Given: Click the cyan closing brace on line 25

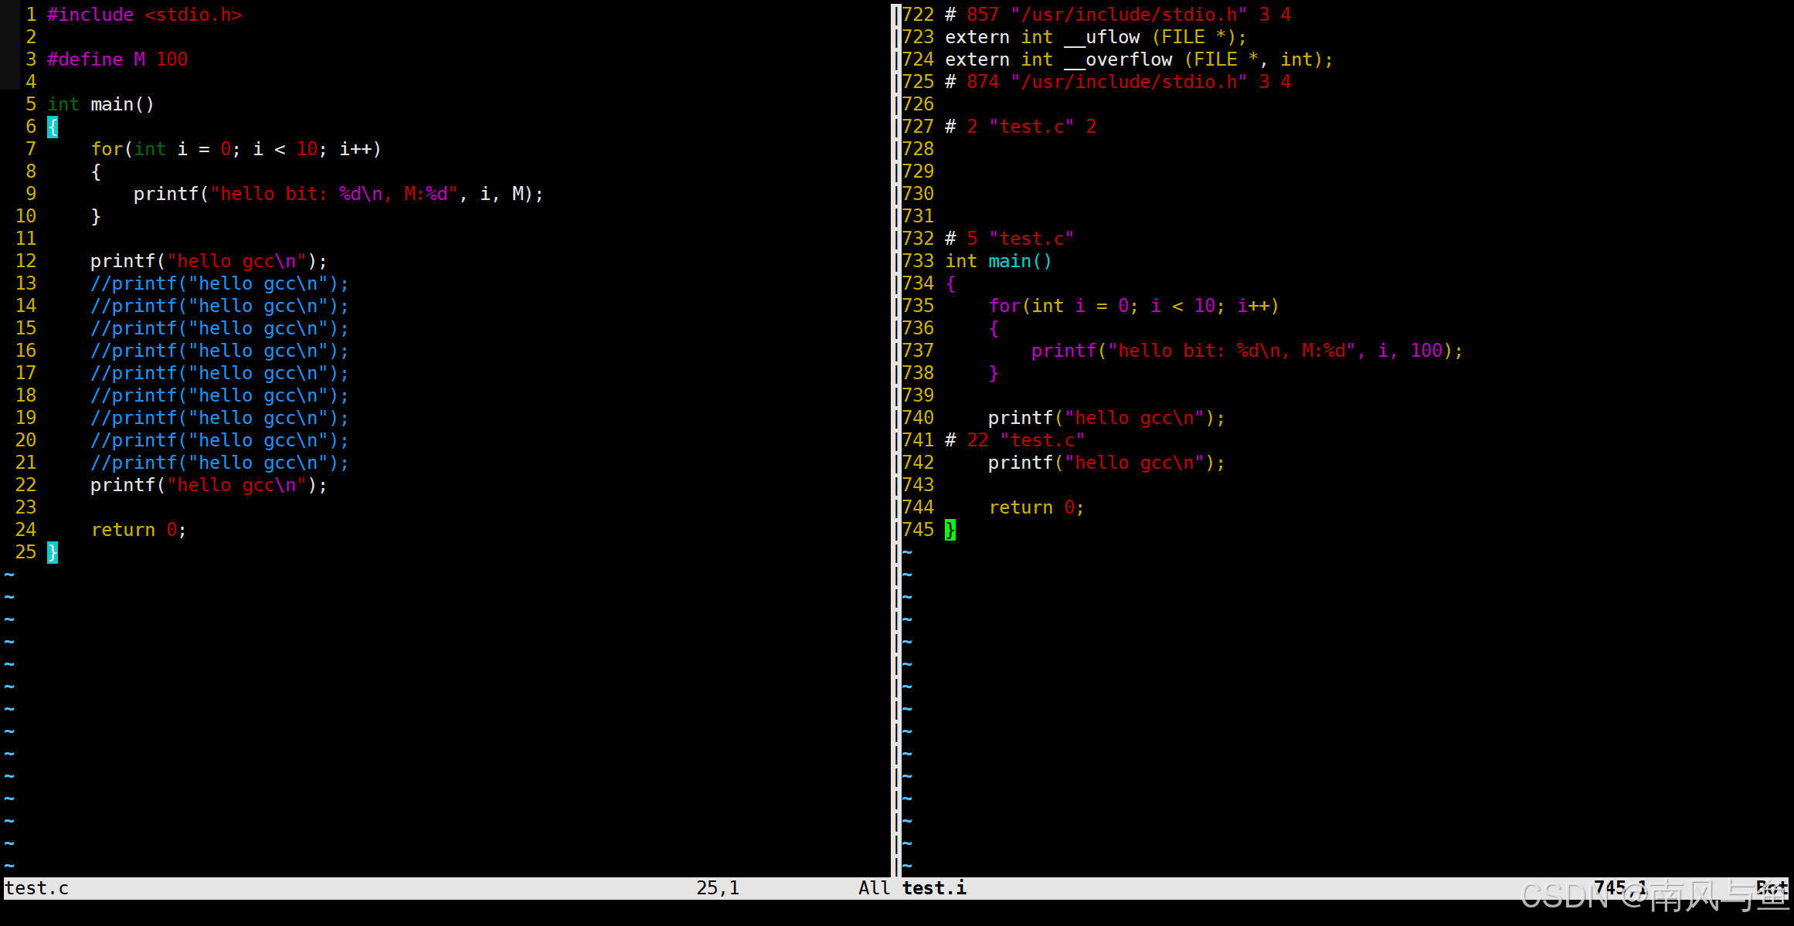Looking at the screenshot, I should [53, 552].
